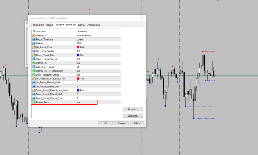This screenshot has width=258, height=155.
Task: Click the OK button
Action: pos(106,123)
